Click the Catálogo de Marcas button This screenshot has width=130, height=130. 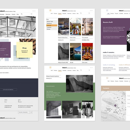[x=8, y=90]
